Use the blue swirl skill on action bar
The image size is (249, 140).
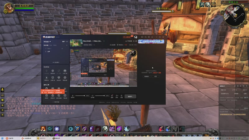click(x=71, y=129)
